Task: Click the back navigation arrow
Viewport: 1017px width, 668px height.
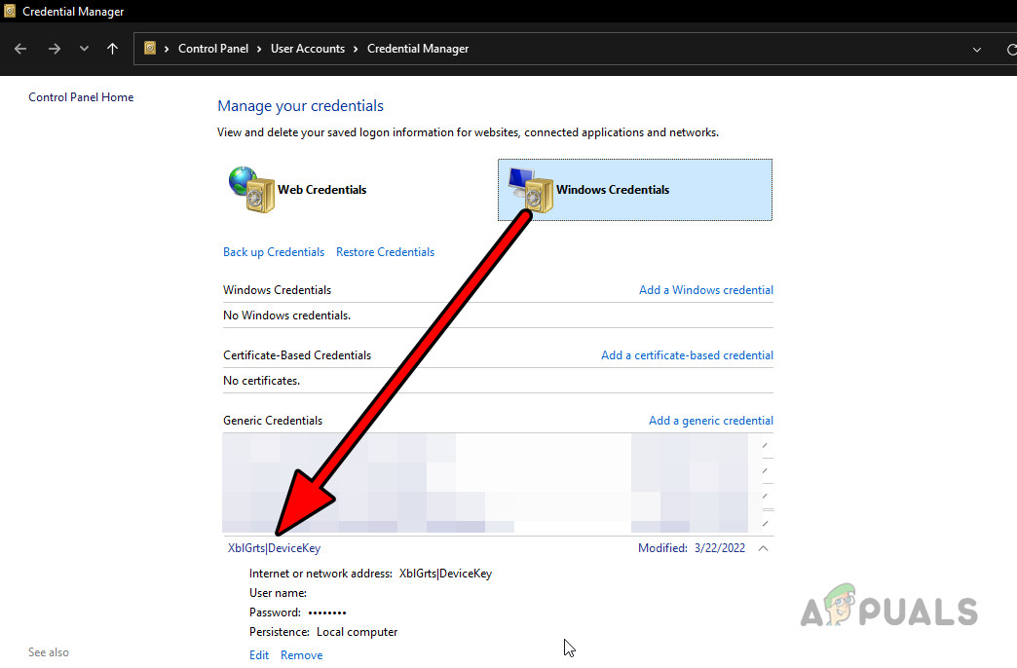Action: pos(19,48)
